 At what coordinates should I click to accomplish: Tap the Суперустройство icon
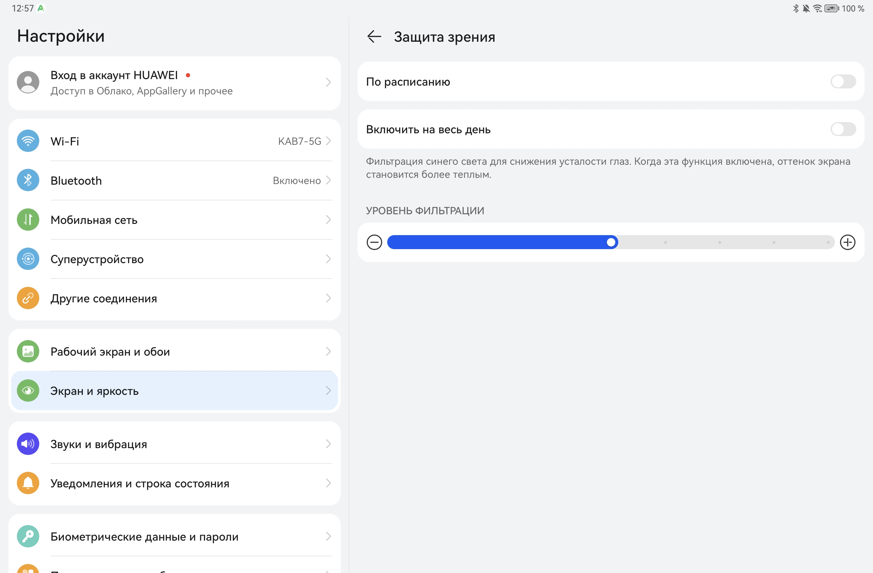coord(28,259)
